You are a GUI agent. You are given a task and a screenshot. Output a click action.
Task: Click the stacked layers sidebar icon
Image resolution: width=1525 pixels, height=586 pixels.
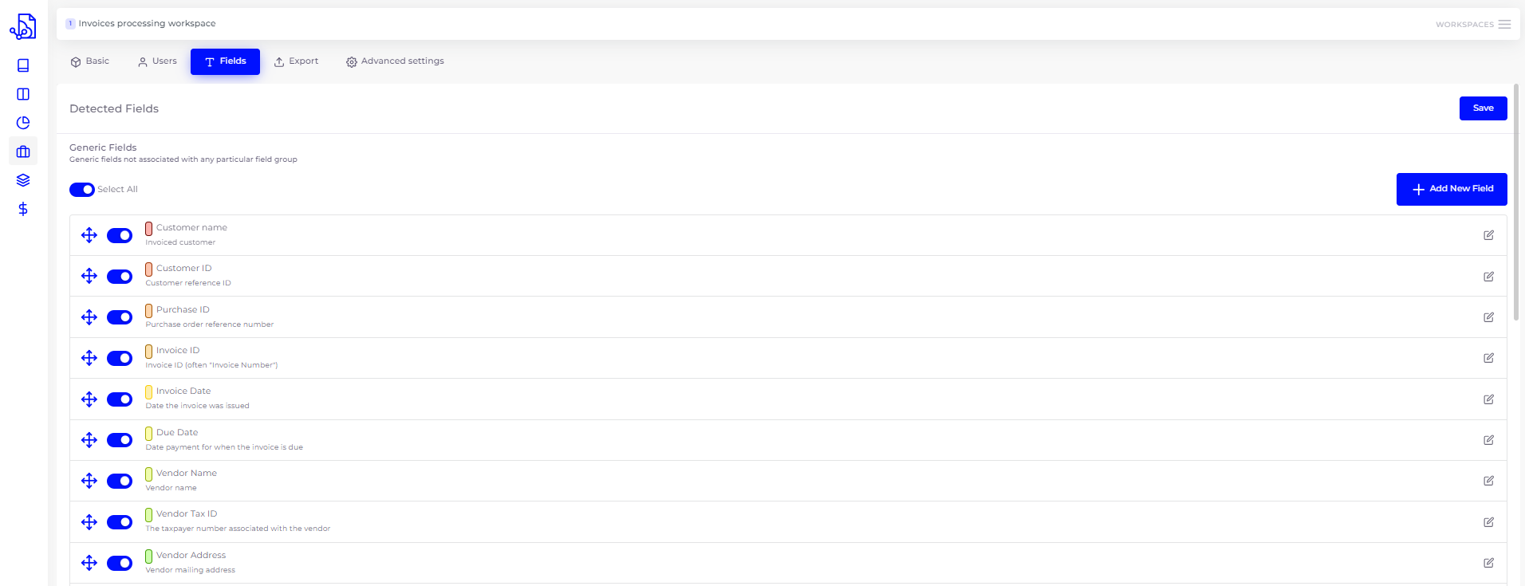(23, 180)
